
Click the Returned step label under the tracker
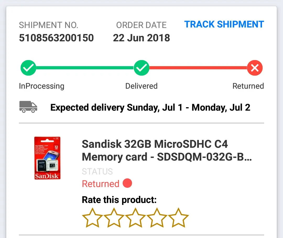click(x=248, y=86)
